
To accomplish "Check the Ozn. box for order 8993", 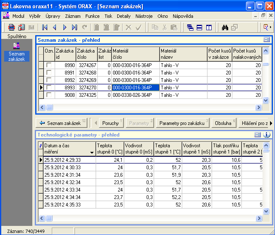I will click(49, 88).
